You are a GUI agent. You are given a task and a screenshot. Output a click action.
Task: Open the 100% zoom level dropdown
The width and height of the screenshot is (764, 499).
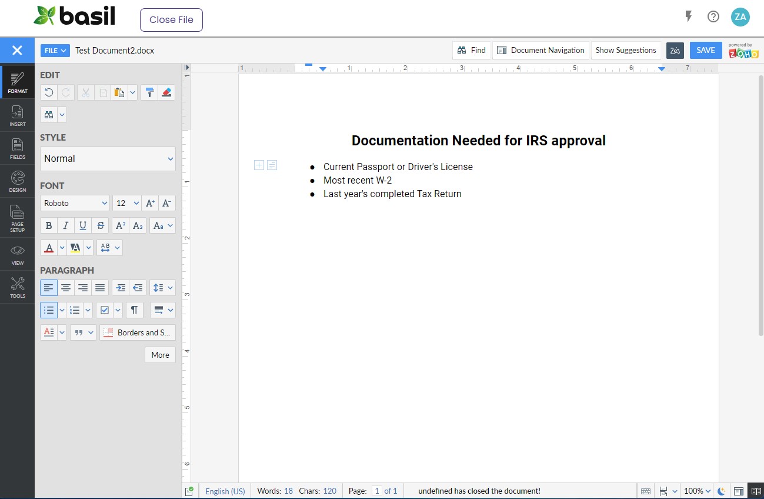(x=698, y=491)
